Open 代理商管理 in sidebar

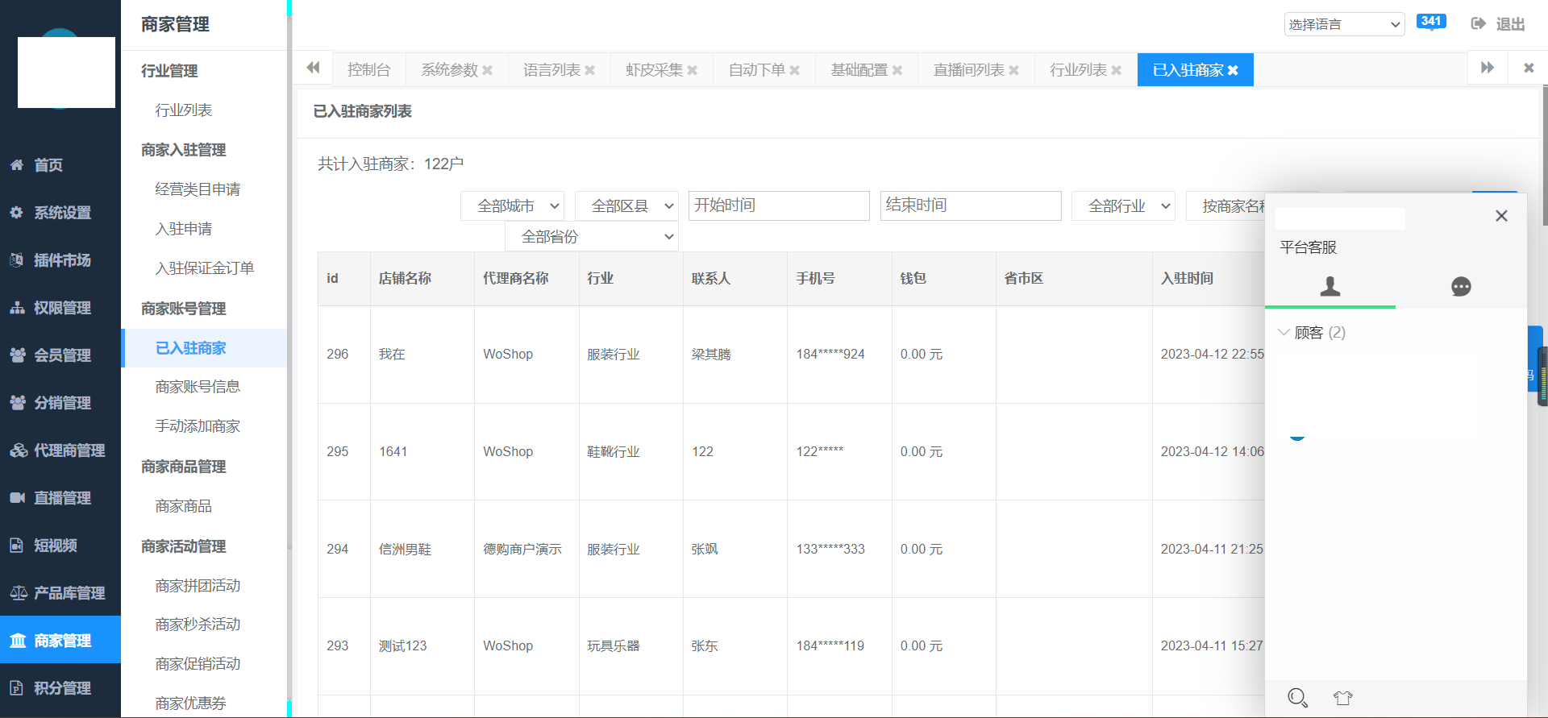tap(60, 450)
